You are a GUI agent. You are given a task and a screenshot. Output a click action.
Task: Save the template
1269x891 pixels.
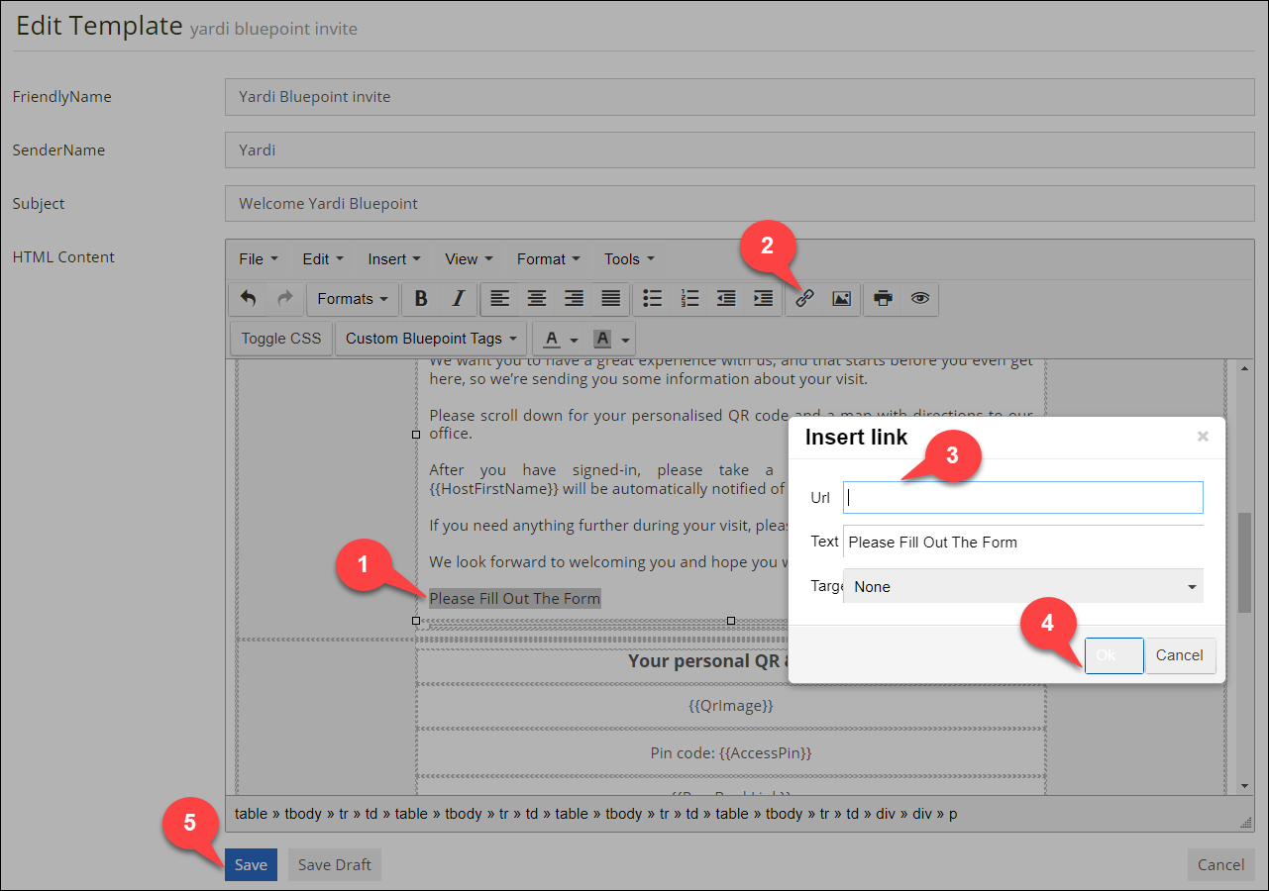click(251, 864)
